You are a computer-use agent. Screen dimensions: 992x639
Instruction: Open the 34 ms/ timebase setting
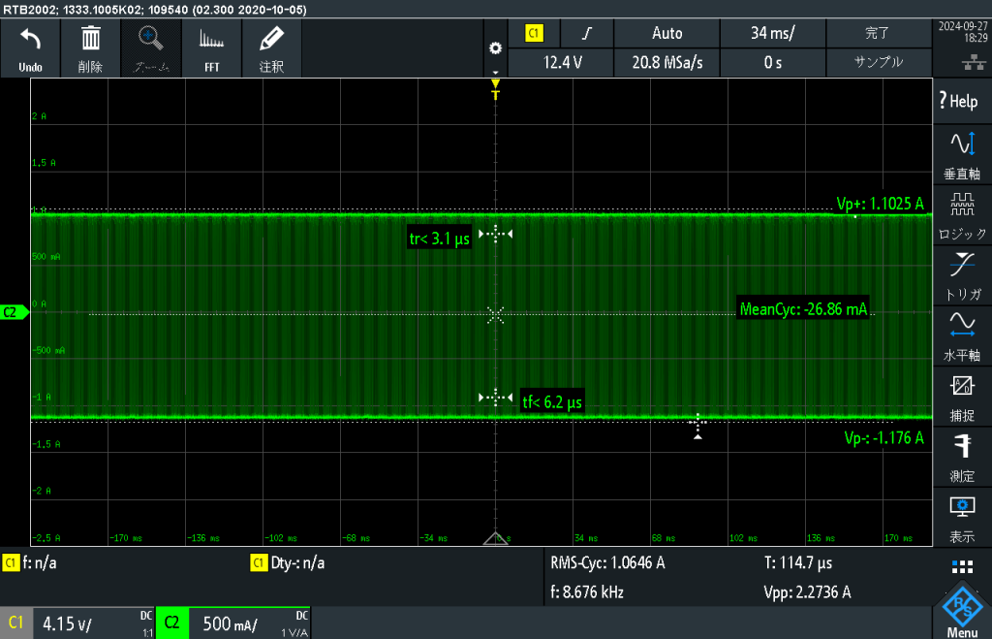[772, 33]
